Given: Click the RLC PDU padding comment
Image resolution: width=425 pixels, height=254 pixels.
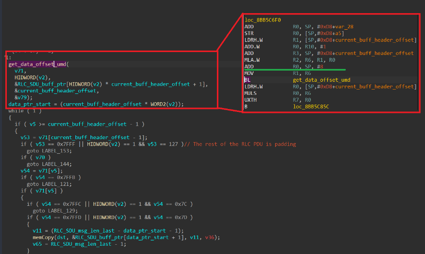Looking at the screenshot, I should click(240, 144).
